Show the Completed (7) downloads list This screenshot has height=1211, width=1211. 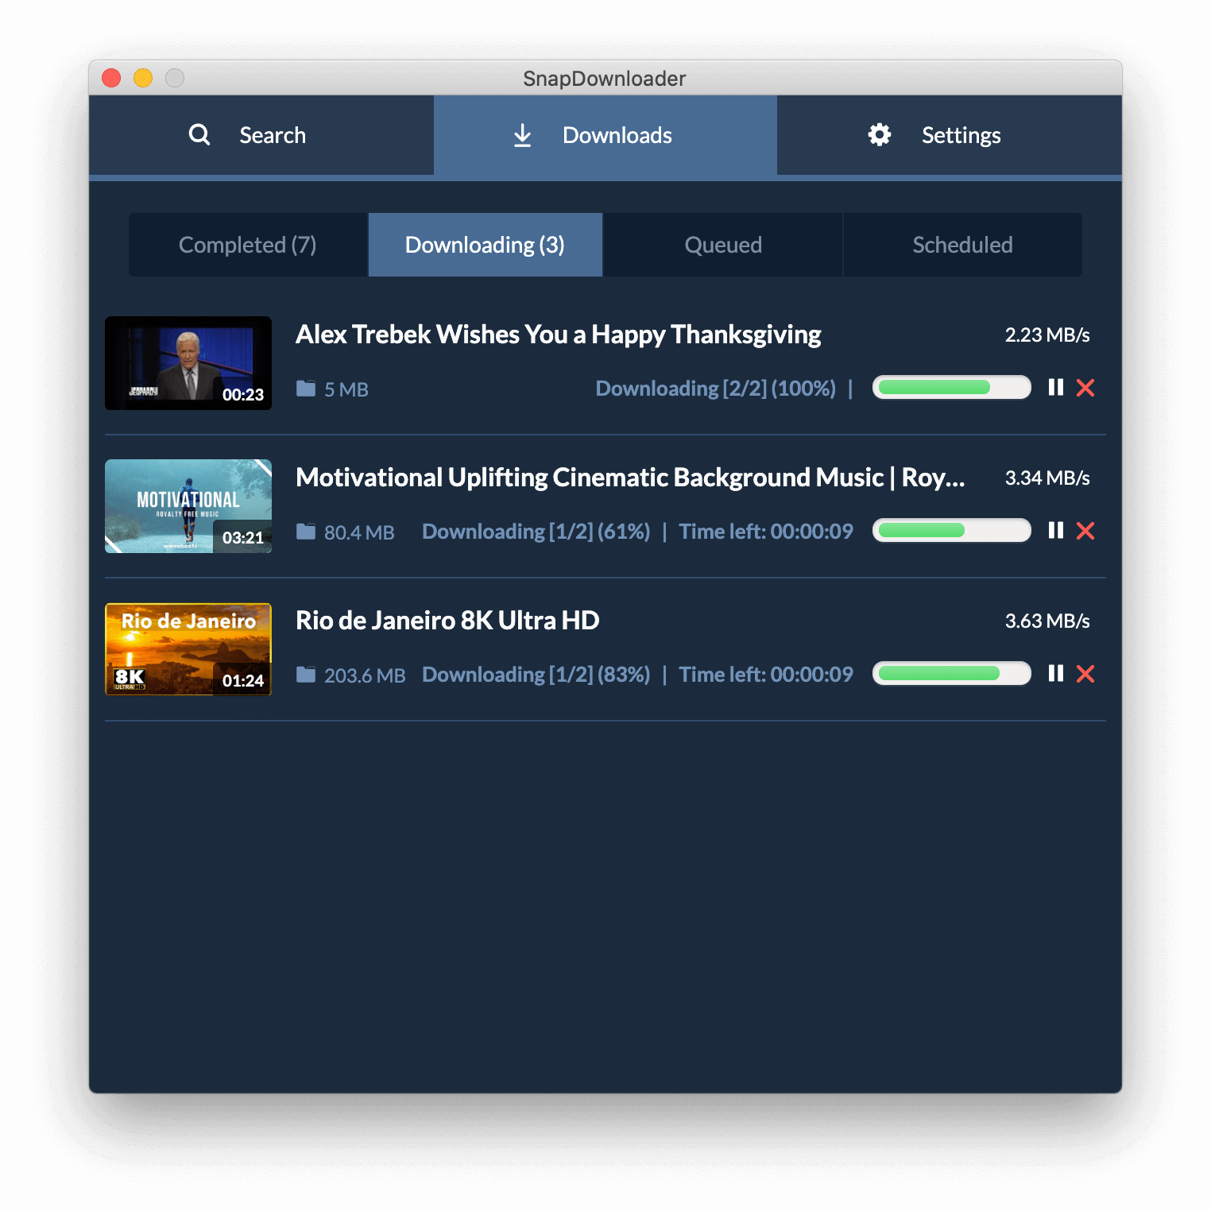point(248,245)
